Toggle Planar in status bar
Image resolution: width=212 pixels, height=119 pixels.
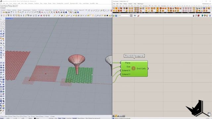(x=60, y=118)
